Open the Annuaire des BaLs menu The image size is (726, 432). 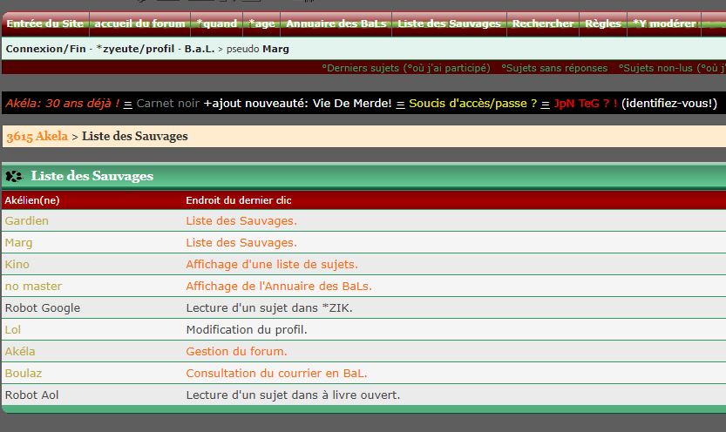336,24
